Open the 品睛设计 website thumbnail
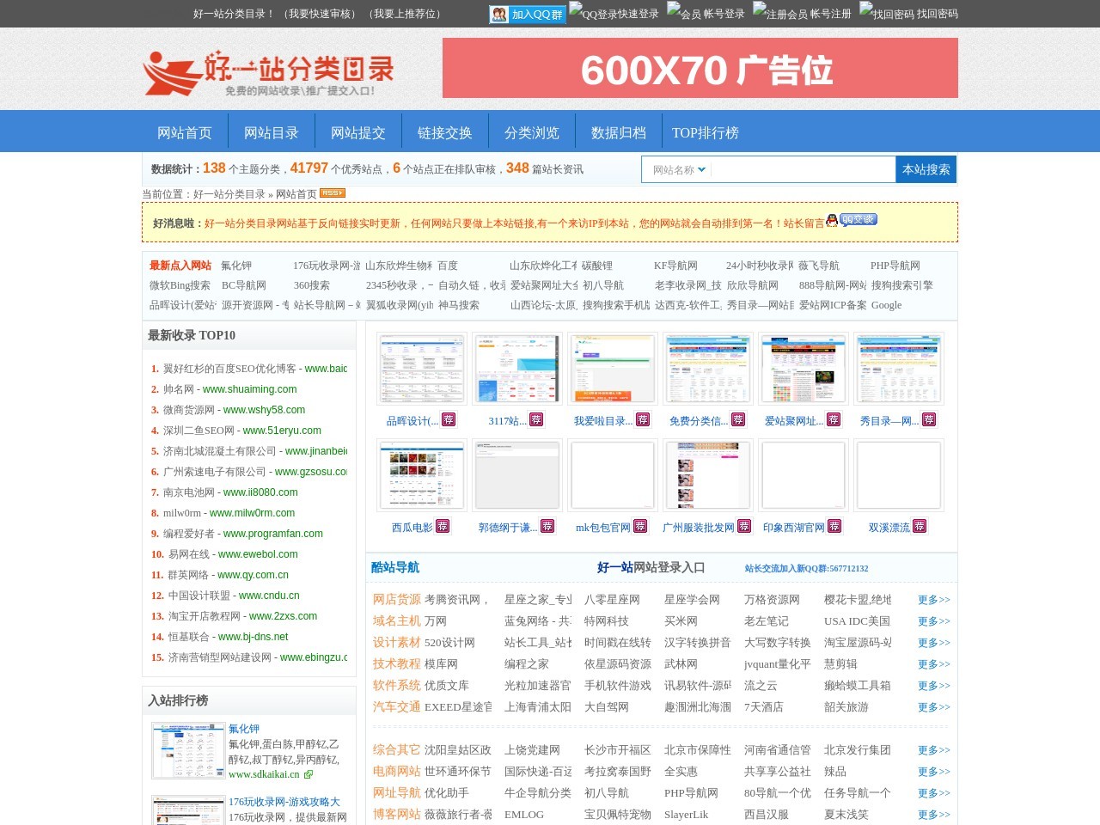Image resolution: width=1100 pixels, height=825 pixels. (421, 369)
